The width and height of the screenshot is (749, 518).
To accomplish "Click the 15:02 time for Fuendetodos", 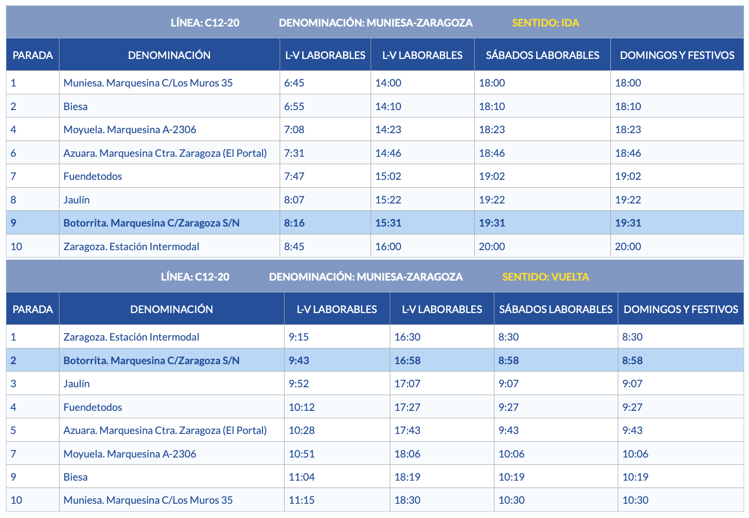I will 388,176.
